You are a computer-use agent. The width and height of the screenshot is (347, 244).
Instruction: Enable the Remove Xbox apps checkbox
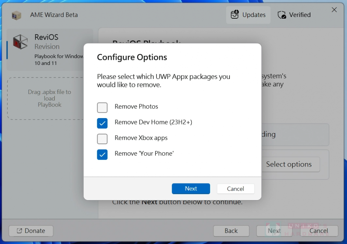(102, 139)
